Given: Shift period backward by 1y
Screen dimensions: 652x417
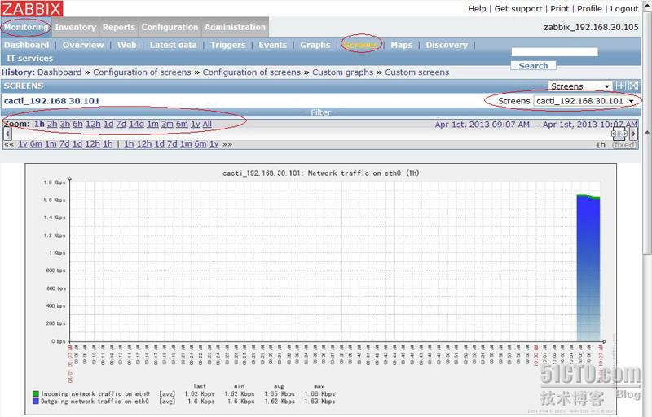Looking at the screenshot, I should point(23,144).
